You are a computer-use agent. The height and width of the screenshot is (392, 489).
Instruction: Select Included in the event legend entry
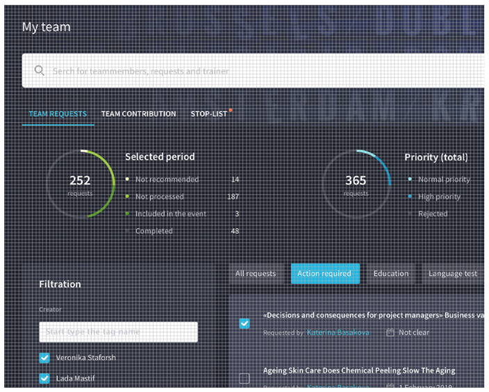coord(171,214)
